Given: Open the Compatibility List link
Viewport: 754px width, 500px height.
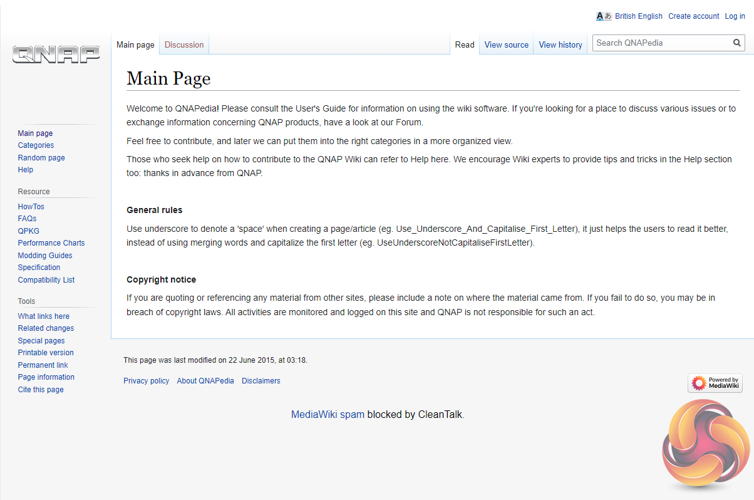Looking at the screenshot, I should pos(46,280).
